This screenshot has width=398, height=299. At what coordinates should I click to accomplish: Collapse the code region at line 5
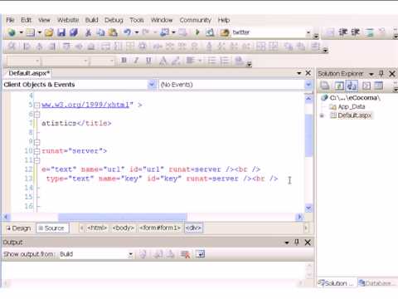[x=36, y=105]
